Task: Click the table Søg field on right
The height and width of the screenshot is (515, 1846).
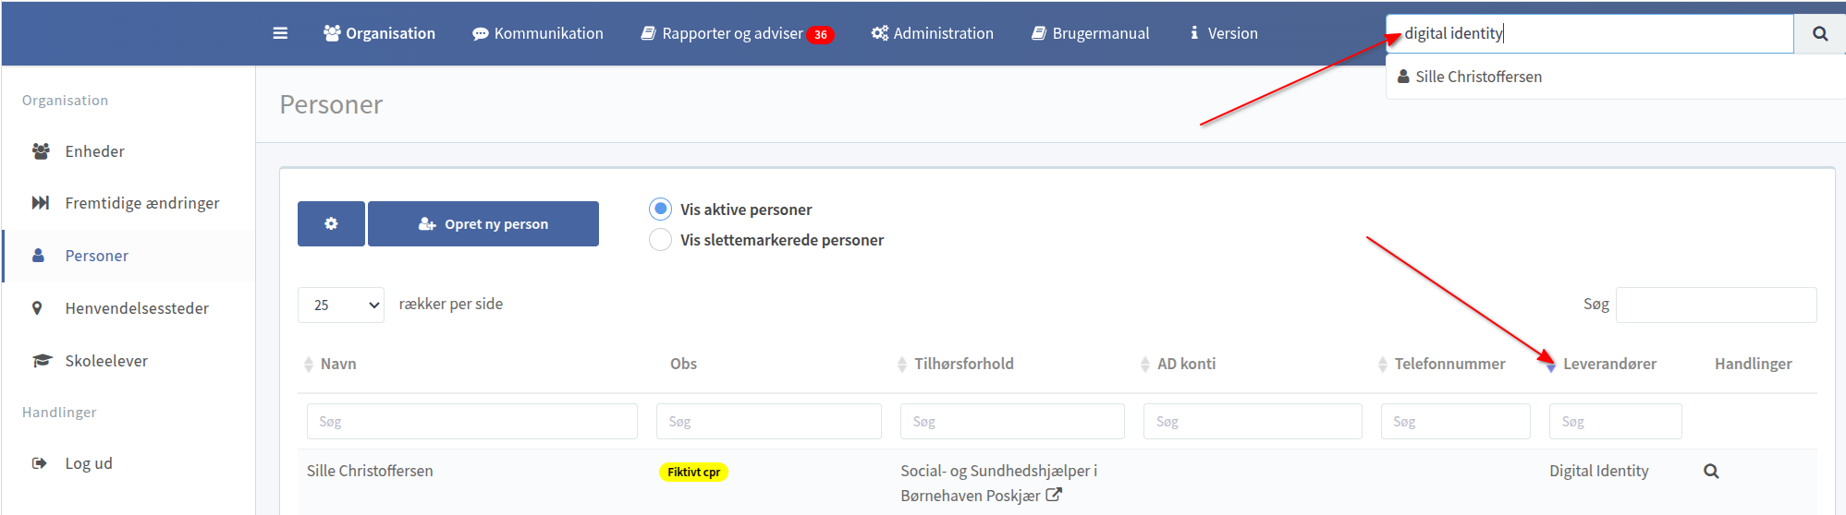Action: point(1716,305)
